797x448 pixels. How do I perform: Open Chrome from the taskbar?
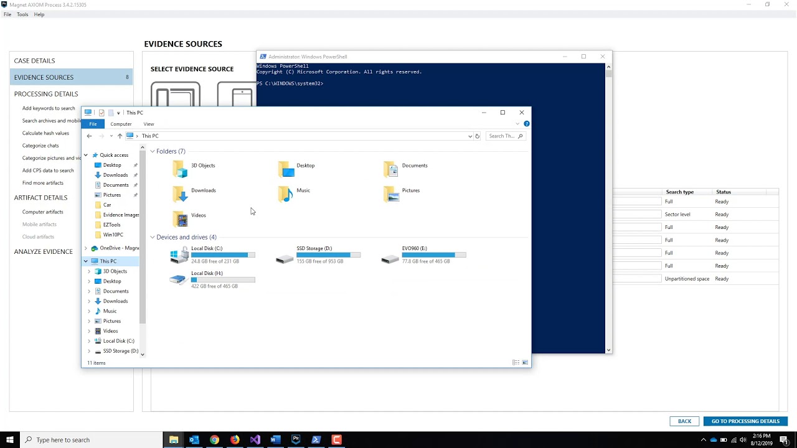(x=214, y=440)
